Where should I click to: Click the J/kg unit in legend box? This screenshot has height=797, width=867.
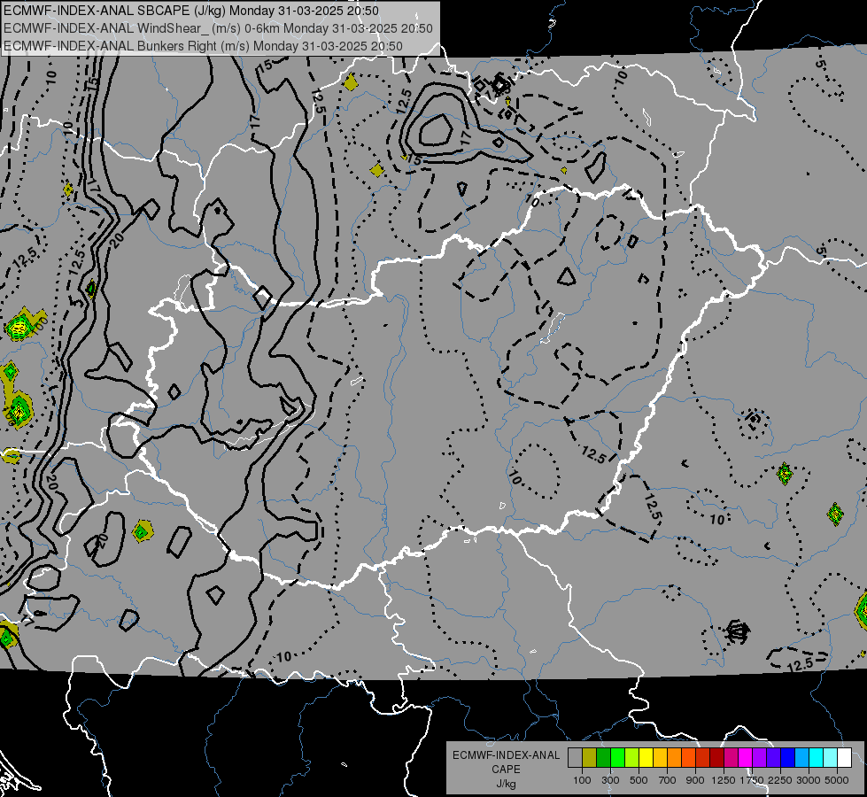pos(507,784)
